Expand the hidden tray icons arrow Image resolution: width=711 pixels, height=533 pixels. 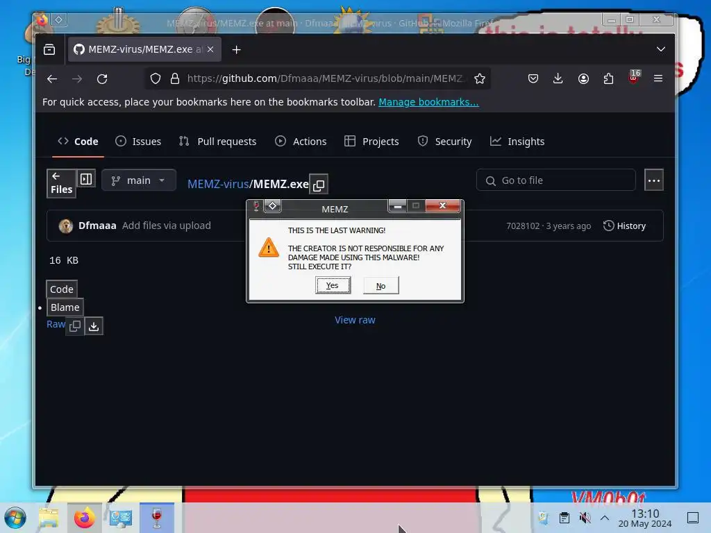(605, 518)
